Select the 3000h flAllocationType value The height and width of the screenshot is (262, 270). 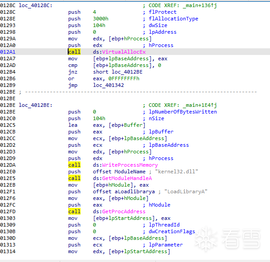(100, 19)
